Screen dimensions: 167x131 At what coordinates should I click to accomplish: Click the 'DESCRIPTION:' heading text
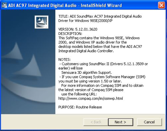[70, 34]
